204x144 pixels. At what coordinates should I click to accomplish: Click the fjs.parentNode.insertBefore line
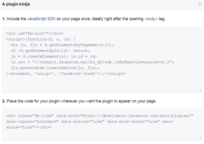(x=55, y=68)
